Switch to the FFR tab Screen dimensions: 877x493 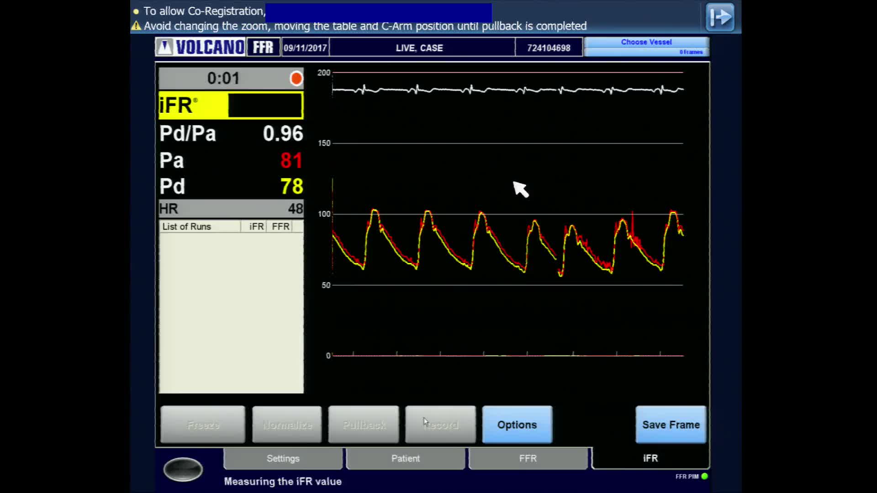[x=528, y=458]
